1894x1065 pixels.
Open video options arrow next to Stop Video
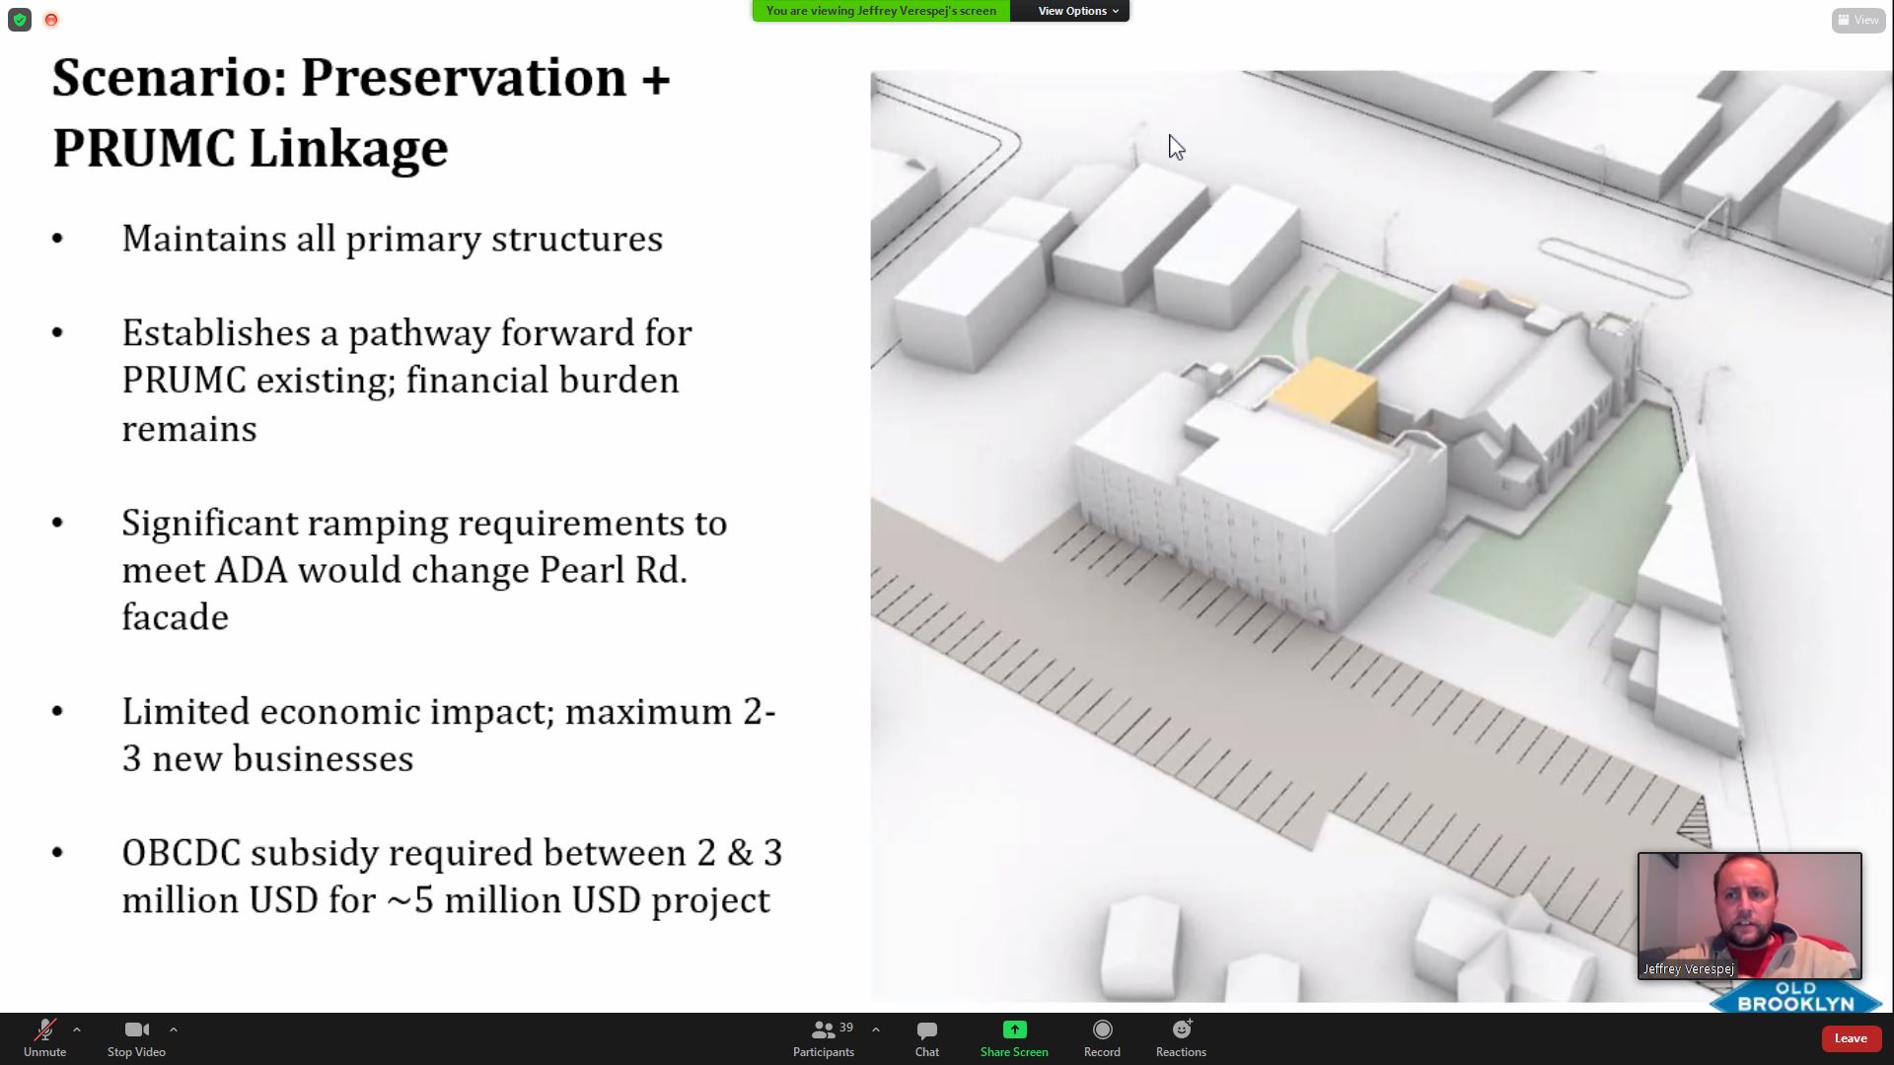(x=174, y=1029)
